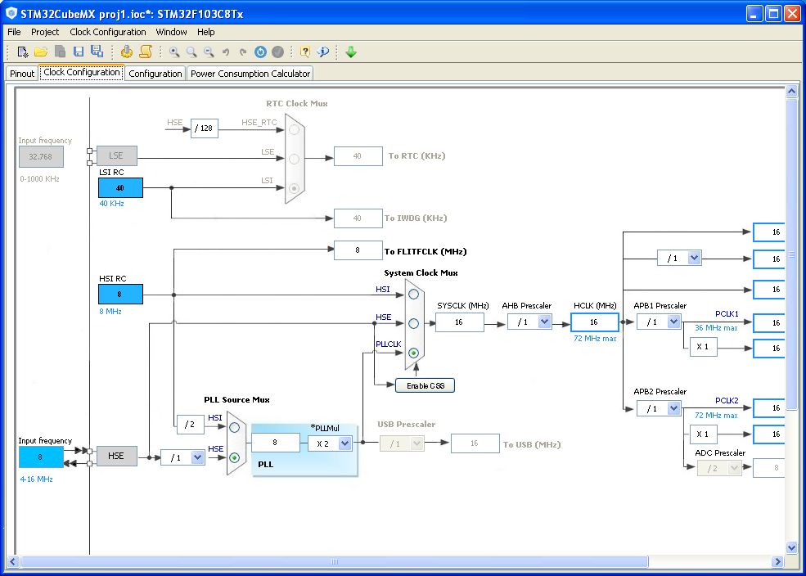Click the green download arrow icon

click(x=351, y=52)
